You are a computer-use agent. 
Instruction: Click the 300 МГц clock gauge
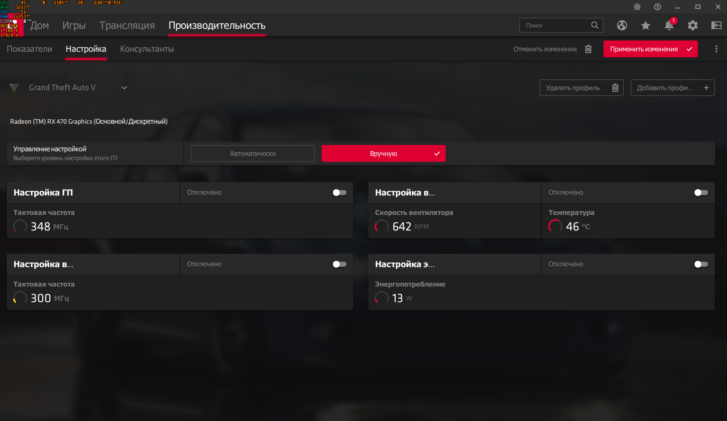[x=20, y=298]
